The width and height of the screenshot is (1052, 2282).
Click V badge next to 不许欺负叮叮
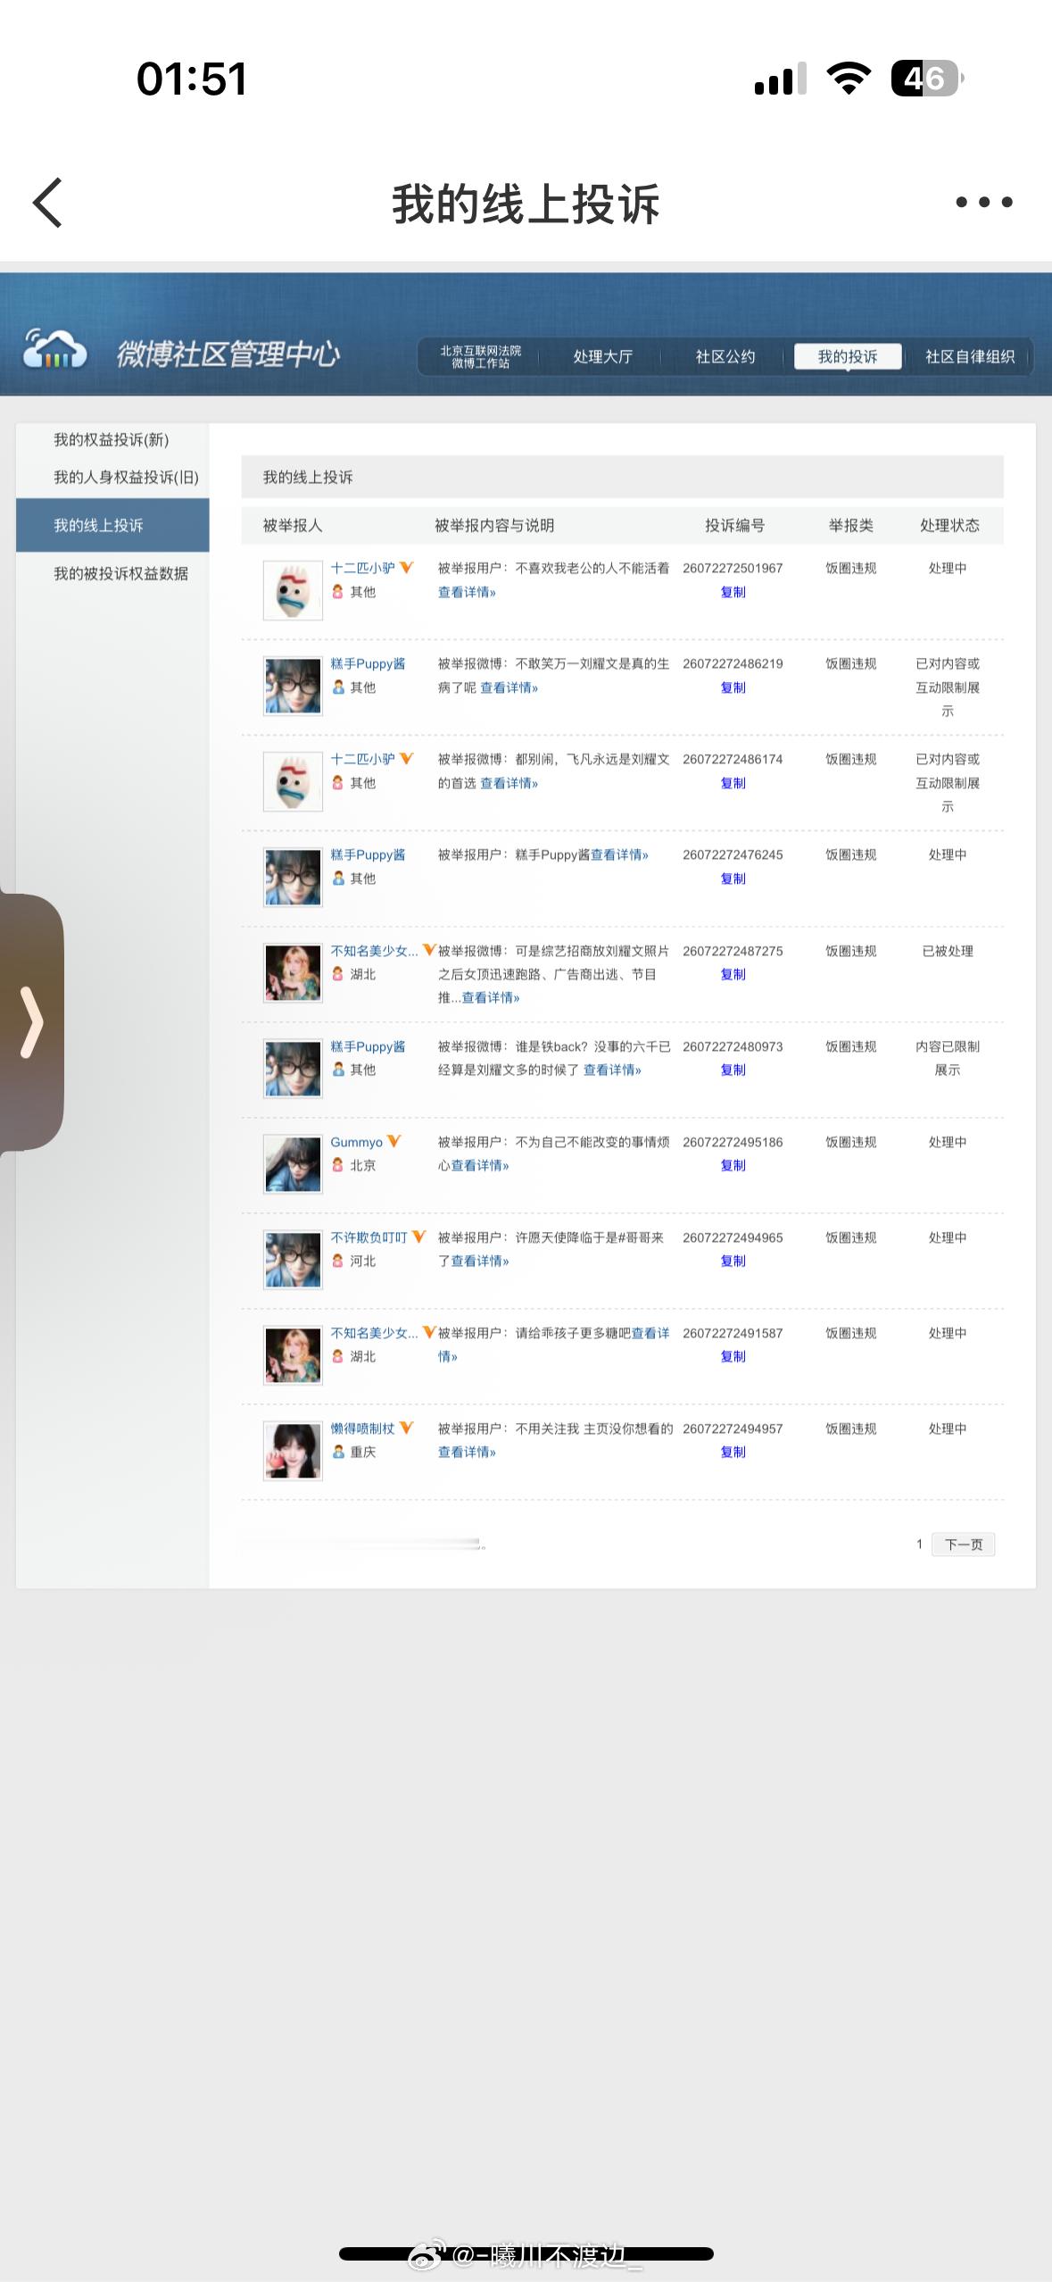point(418,1237)
